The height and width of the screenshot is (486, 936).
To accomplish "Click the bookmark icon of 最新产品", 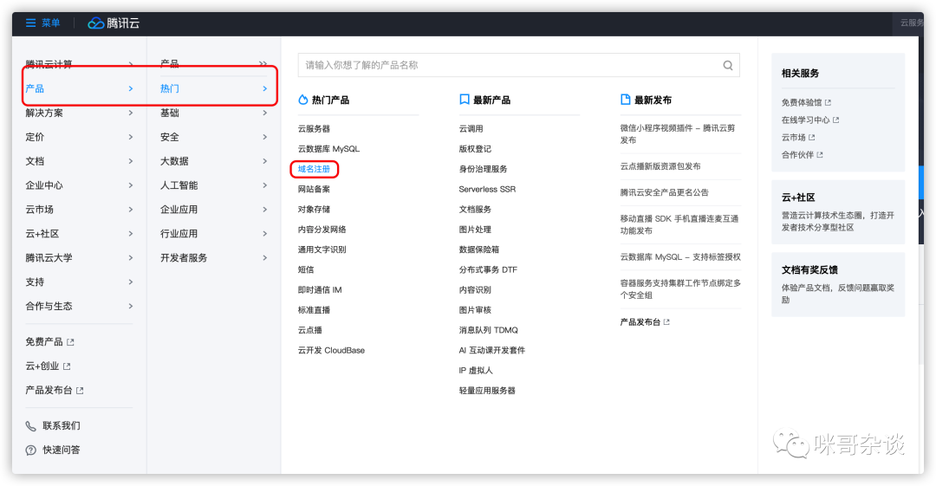I will point(464,100).
